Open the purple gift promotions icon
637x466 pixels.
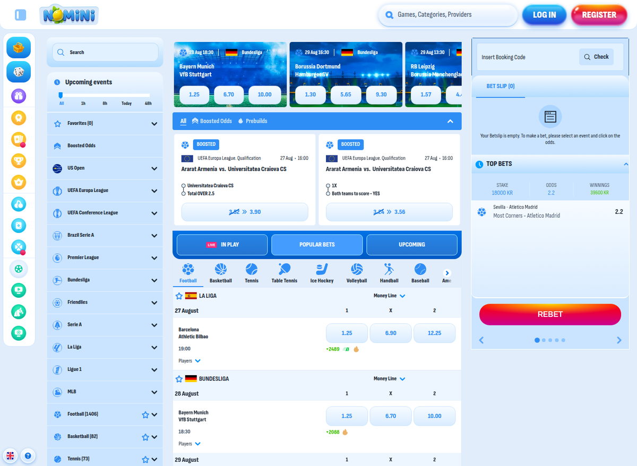click(x=19, y=96)
